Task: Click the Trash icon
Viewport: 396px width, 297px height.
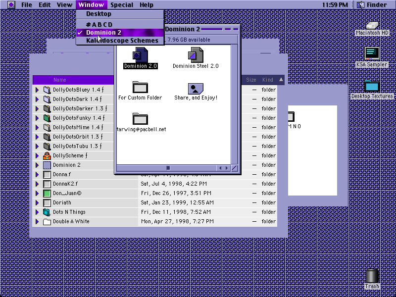Action: click(x=372, y=276)
